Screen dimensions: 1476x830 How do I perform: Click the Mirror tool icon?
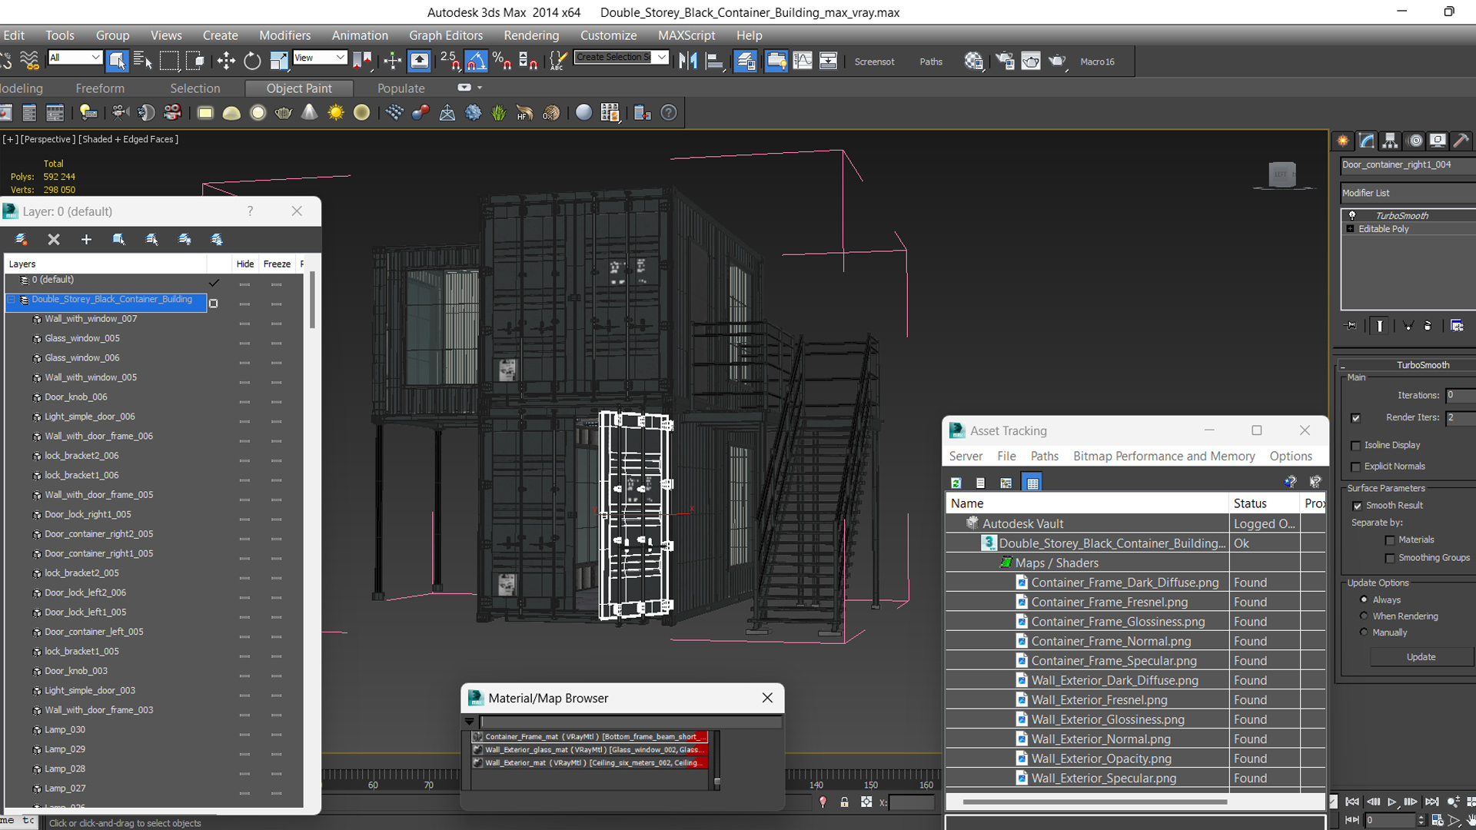(x=688, y=61)
